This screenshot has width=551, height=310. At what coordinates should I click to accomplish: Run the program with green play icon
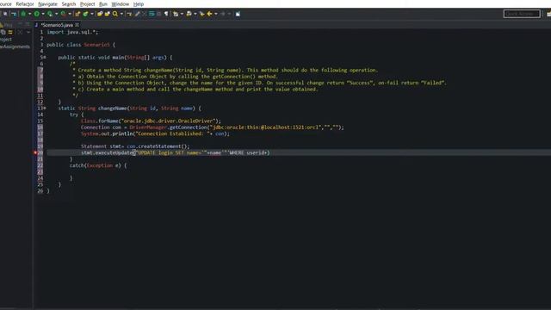36,14
